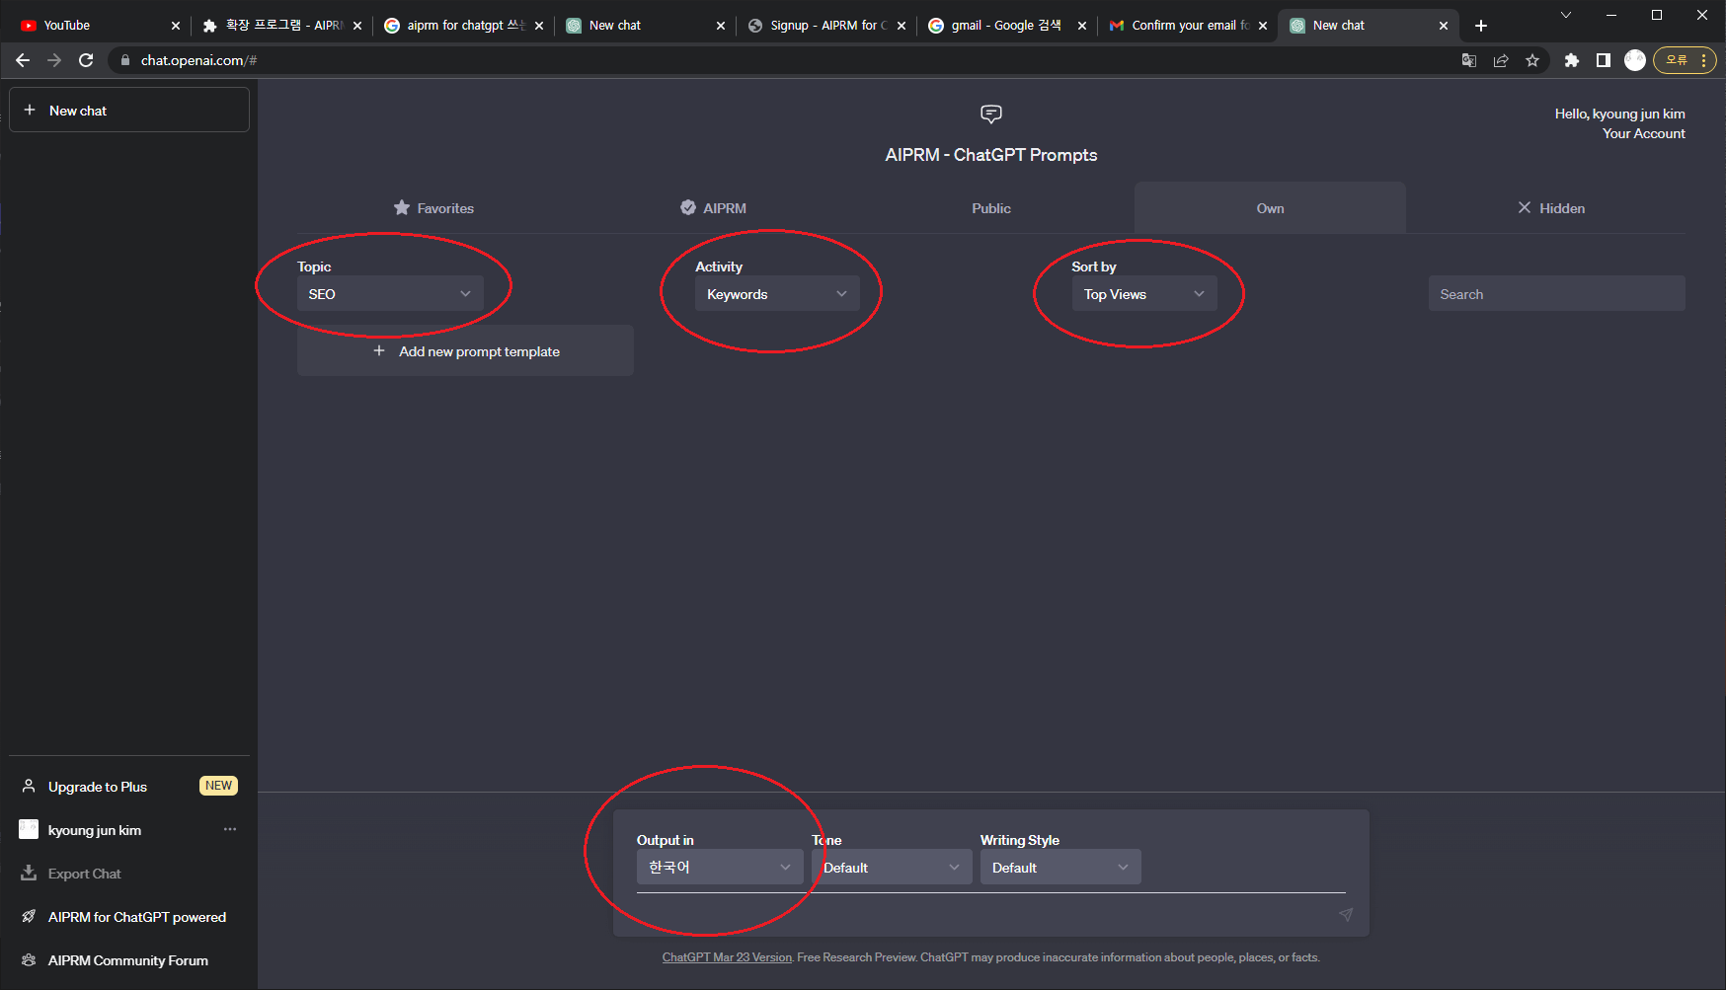
Task: Open the Output in language dropdown
Action: (720, 867)
